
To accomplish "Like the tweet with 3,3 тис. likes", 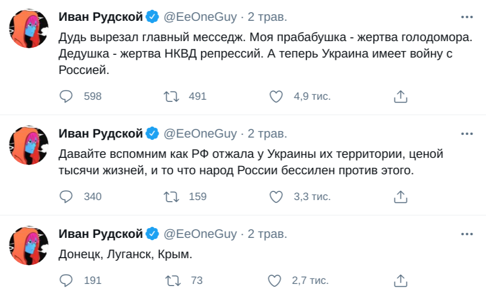I will 276,196.
